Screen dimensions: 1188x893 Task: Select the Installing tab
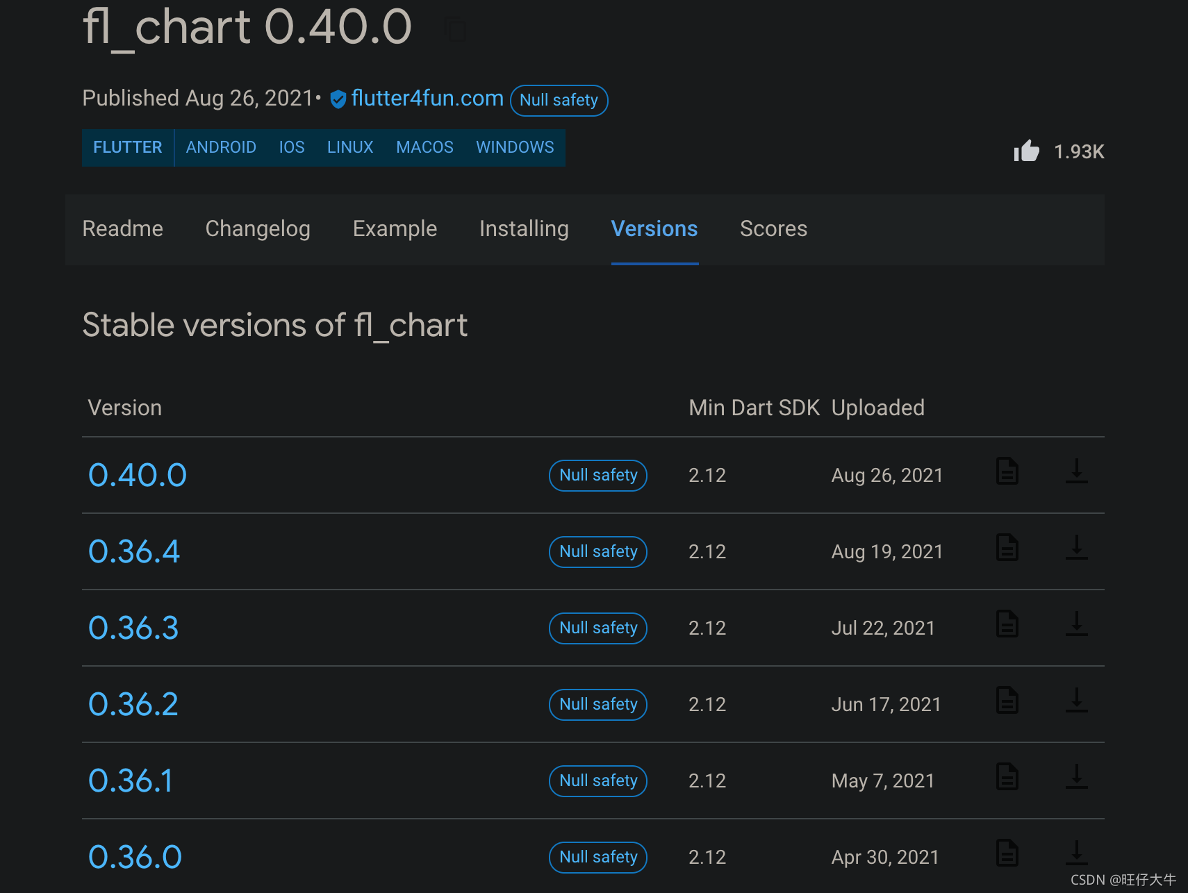pos(524,228)
